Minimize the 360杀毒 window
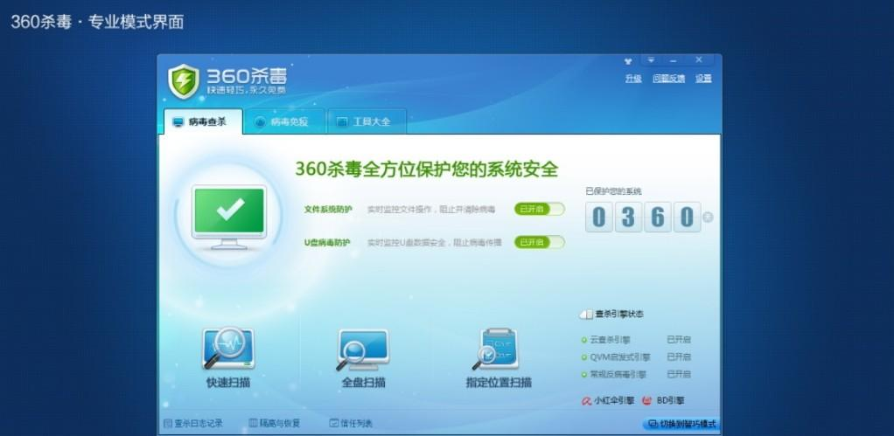The image size is (894, 436). [674, 59]
